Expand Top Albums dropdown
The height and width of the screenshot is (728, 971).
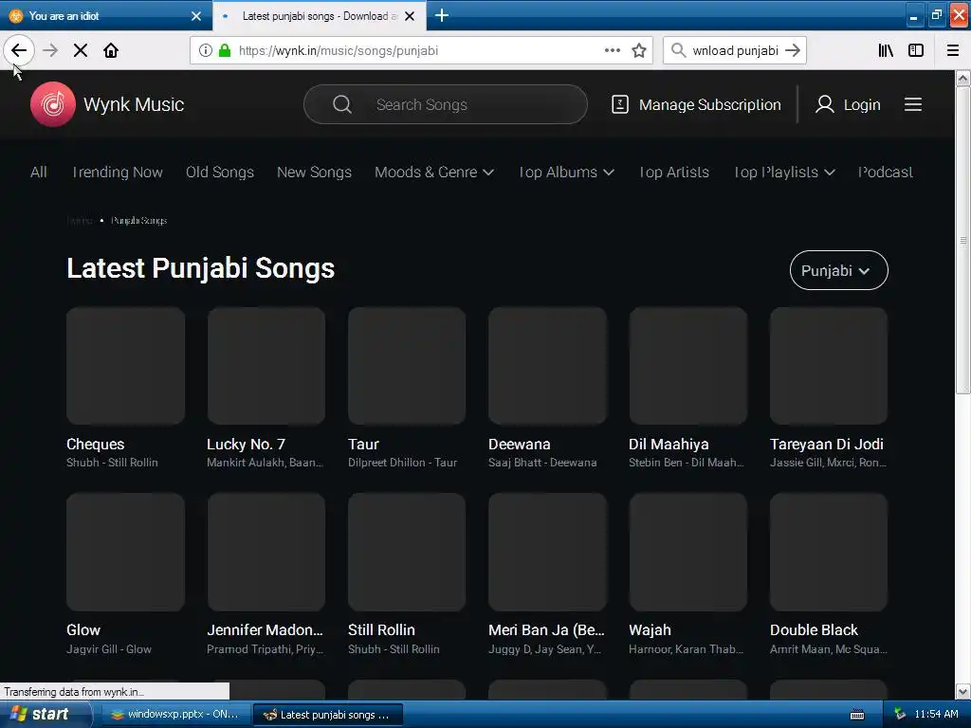point(567,173)
